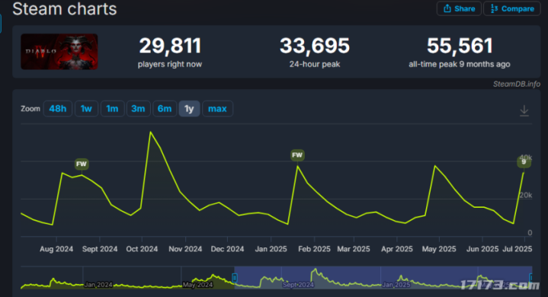The image size is (548, 297).
Task: Click the FW marker near Feb 2025
Action: (297, 155)
